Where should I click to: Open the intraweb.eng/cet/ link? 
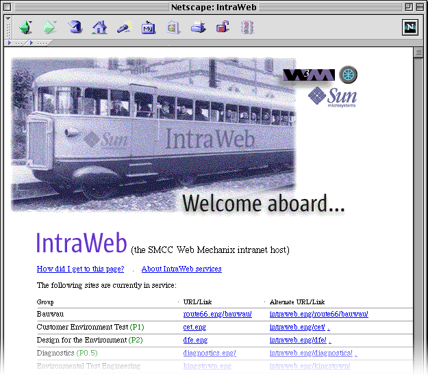[x=297, y=327]
